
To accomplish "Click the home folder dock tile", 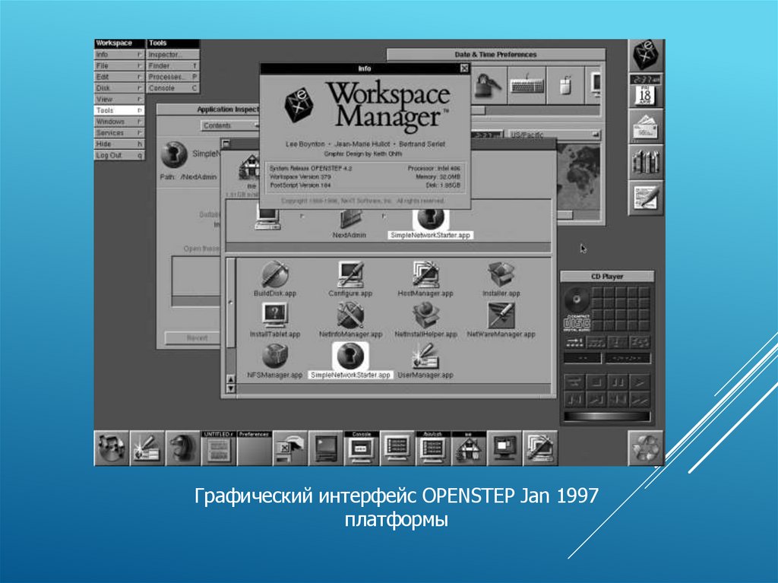I will [469, 448].
